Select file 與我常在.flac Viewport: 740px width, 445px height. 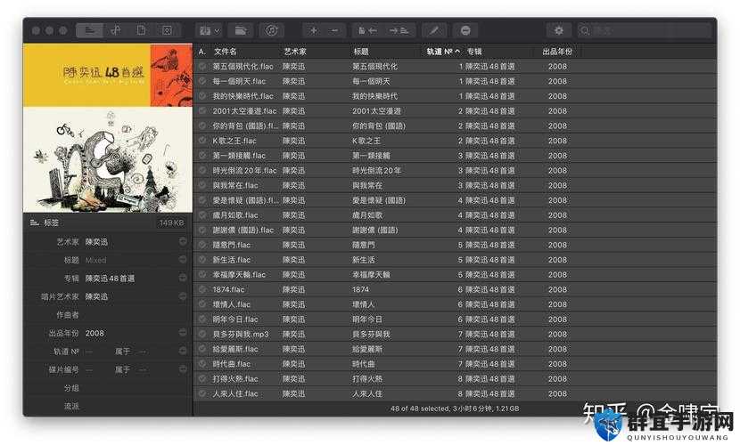point(235,185)
